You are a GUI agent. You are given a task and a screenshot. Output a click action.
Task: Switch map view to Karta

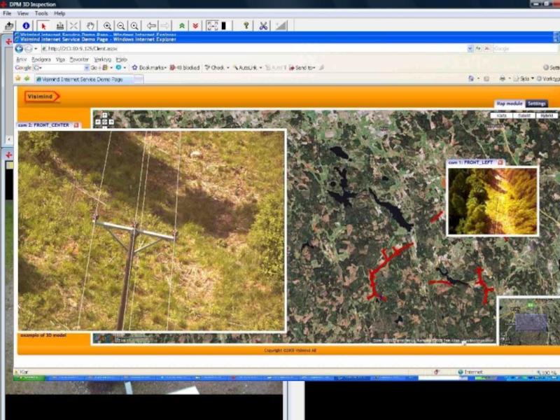pos(501,115)
